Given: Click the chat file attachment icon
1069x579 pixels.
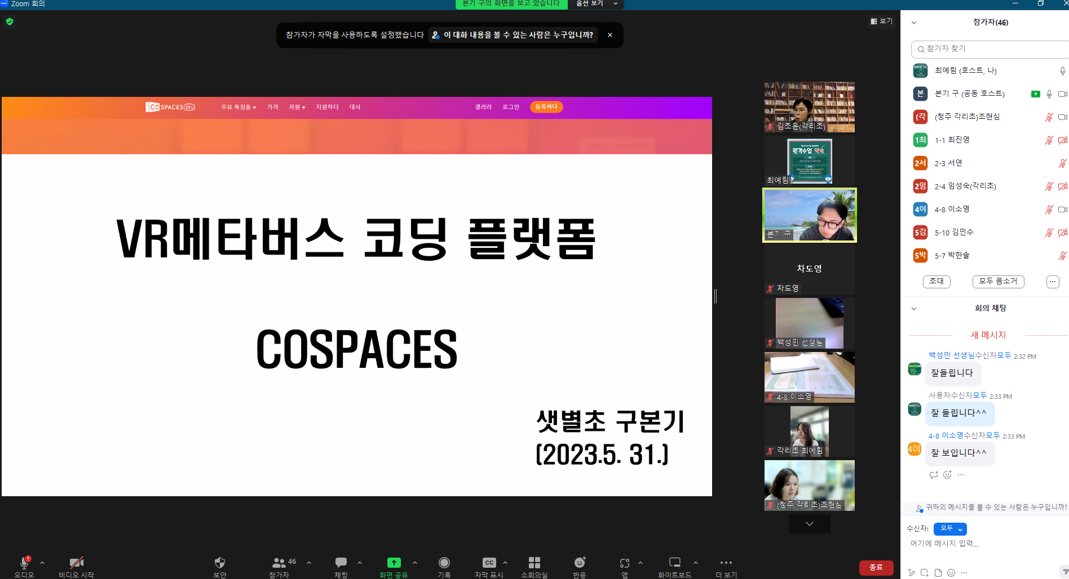Looking at the screenshot, I should click(938, 573).
